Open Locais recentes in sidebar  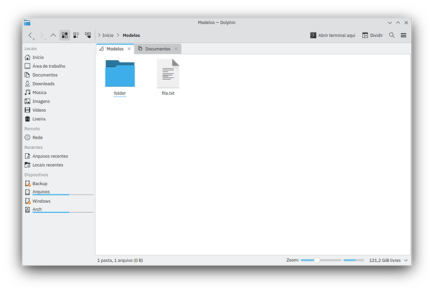pyautogui.click(x=58, y=165)
